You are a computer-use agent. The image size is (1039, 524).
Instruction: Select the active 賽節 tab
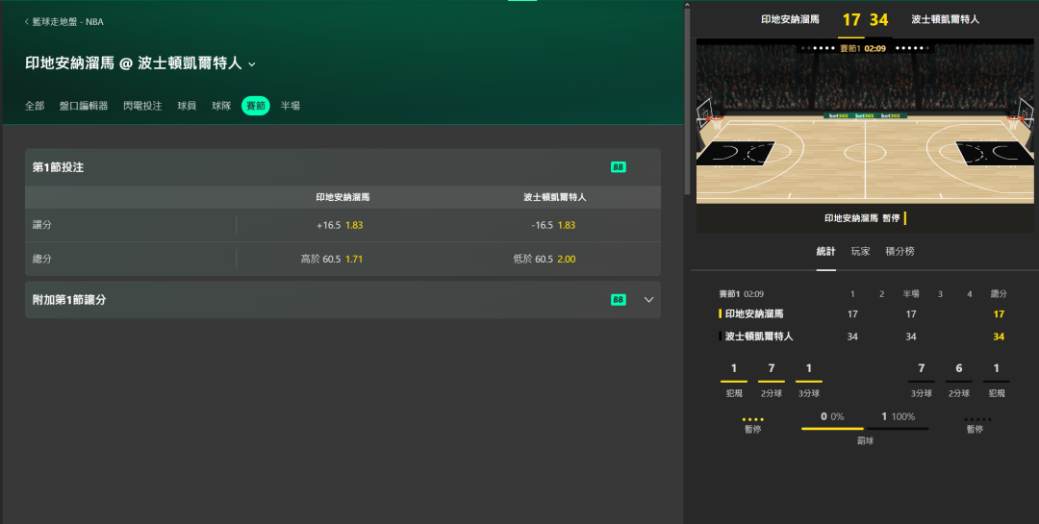256,106
